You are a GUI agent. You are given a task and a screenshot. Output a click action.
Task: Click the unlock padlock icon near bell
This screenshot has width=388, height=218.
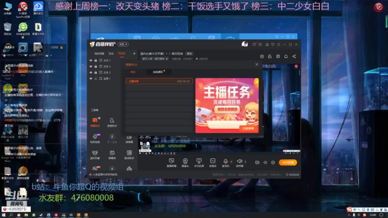270,56
